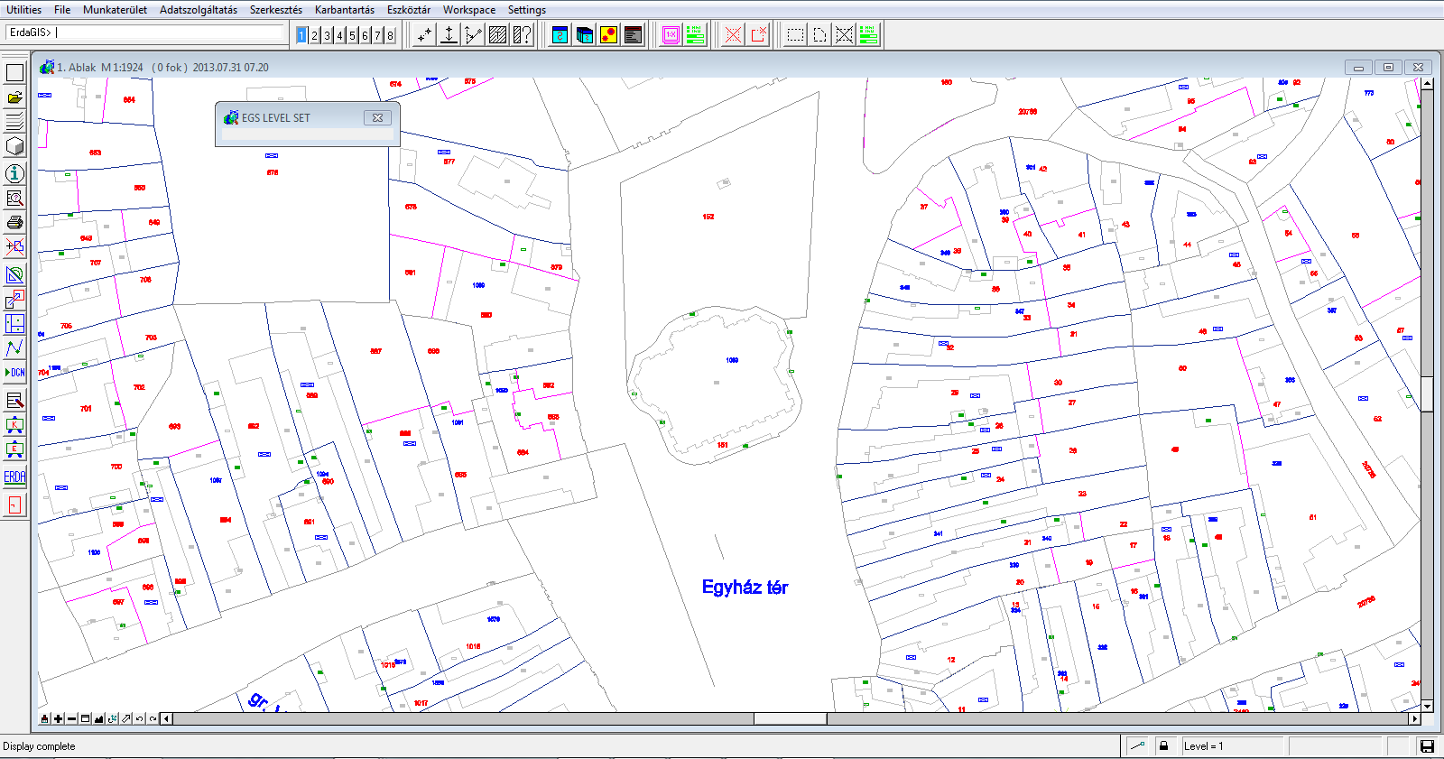
Task: Switch to view number 4
Action: (x=339, y=35)
